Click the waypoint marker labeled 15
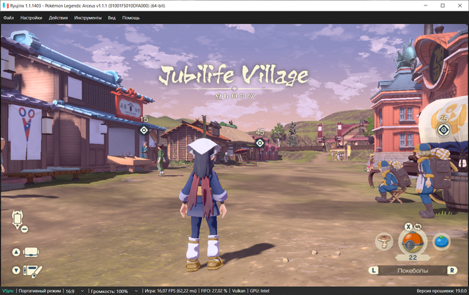The height and width of the screenshot is (295, 469). (144, 130)
